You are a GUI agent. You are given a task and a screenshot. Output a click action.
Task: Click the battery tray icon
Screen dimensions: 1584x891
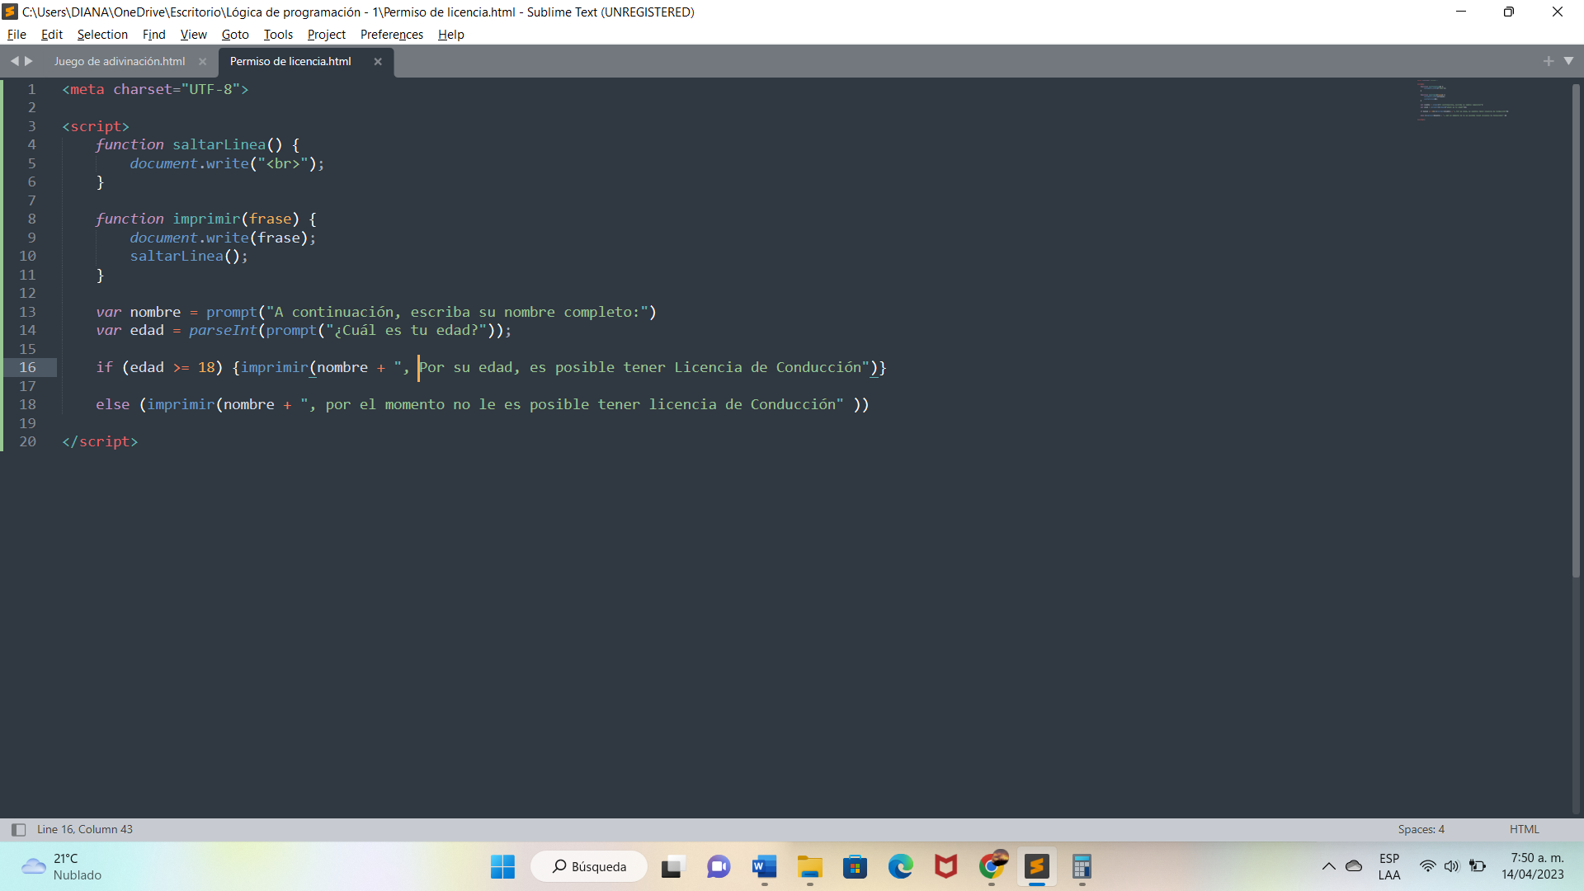click(x=1478, y=867)
